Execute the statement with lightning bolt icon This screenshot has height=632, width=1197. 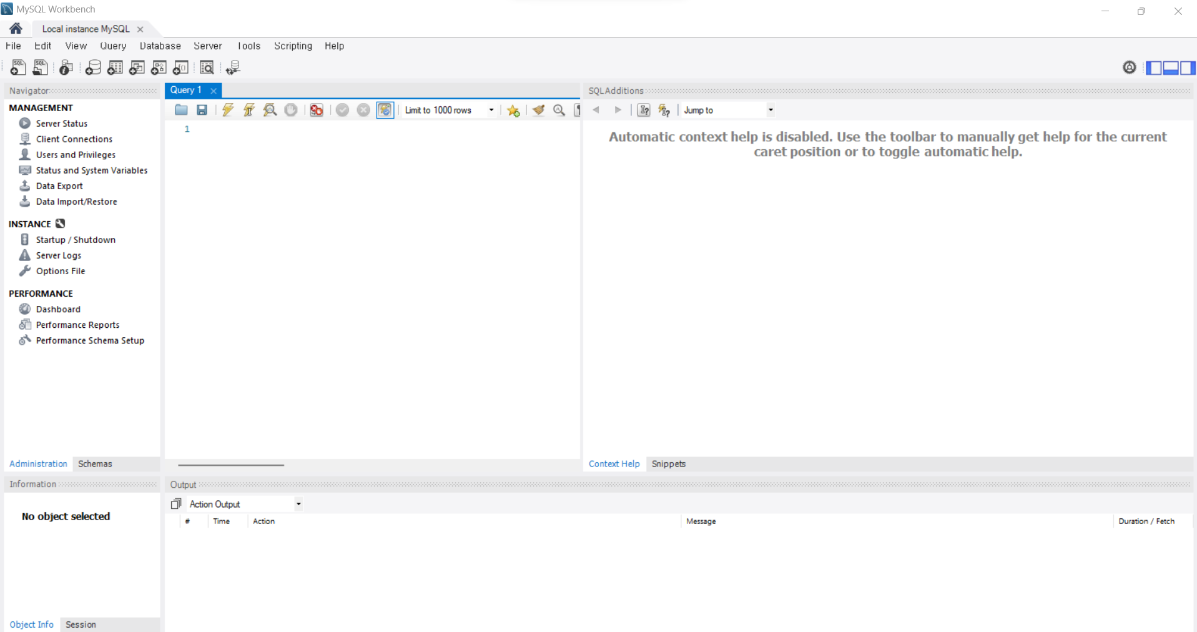[x=228, y=110]
